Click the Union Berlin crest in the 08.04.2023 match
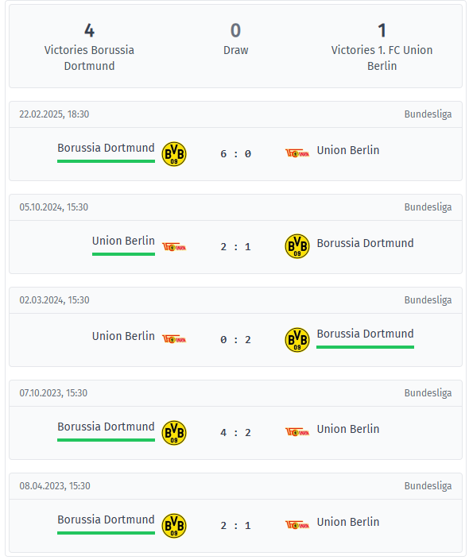Image resolution: width=469 pixels, height=560 pixels. [x=297, y=525]
